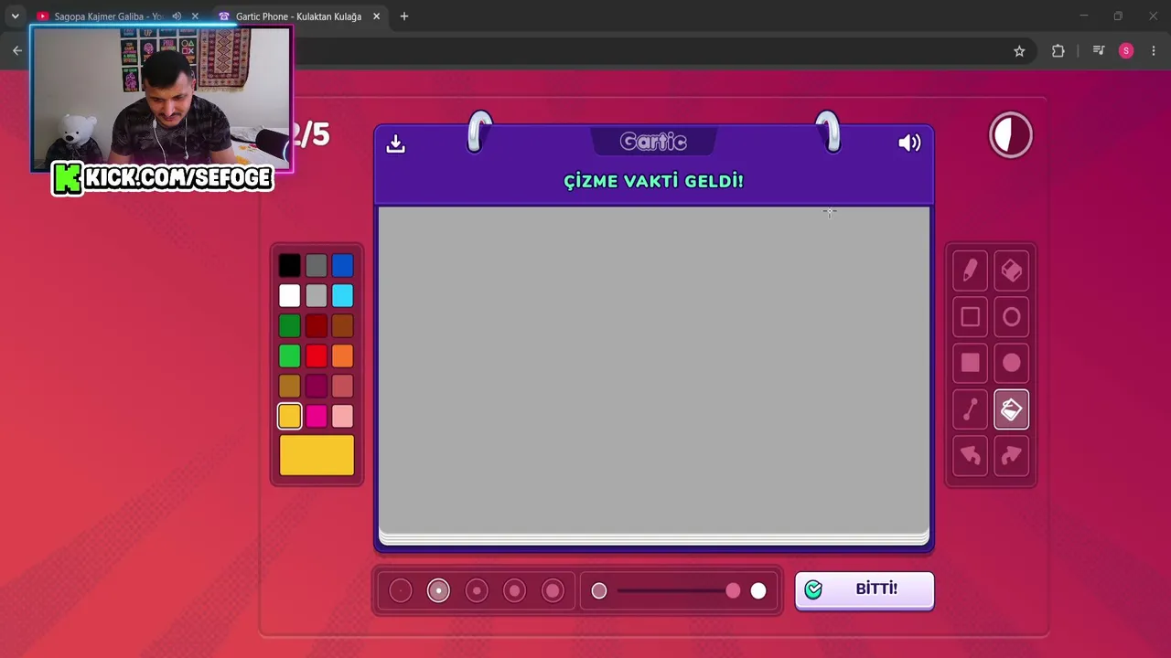The height and width of the screenshot is (658, 1171).
Task: Select the pencil drawing tool
Action: (x=970, y=271)
